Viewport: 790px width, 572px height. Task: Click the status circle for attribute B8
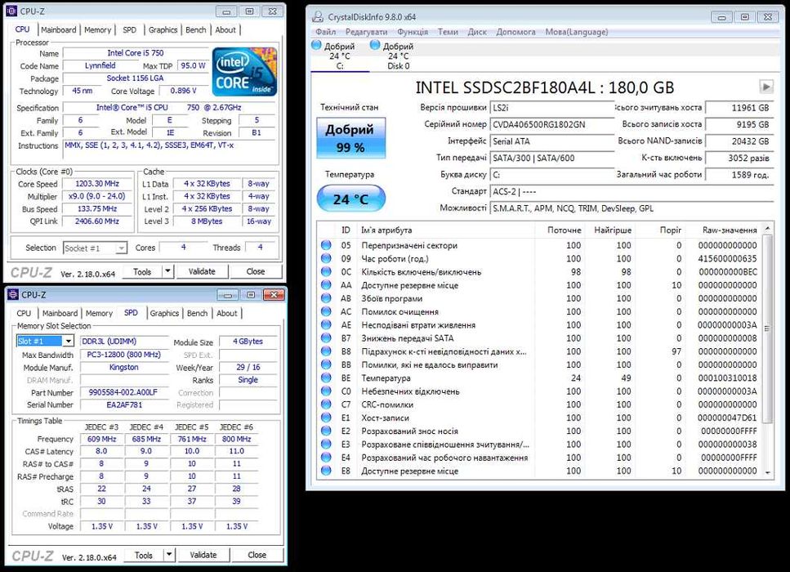click(x=326, y=351)
